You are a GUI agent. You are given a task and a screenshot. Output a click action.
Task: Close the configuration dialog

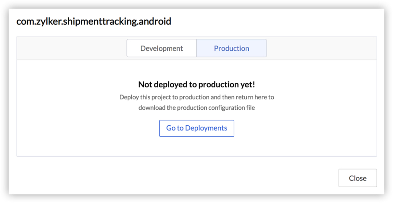coord(357,178)
